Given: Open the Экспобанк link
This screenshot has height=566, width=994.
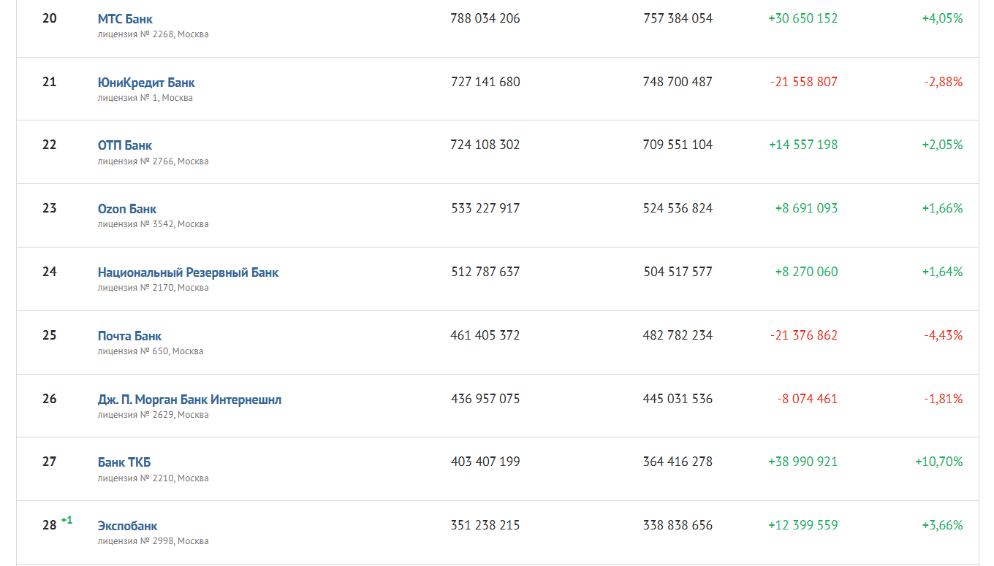Looking at the screenshot, I should click(x=127, y=526).
